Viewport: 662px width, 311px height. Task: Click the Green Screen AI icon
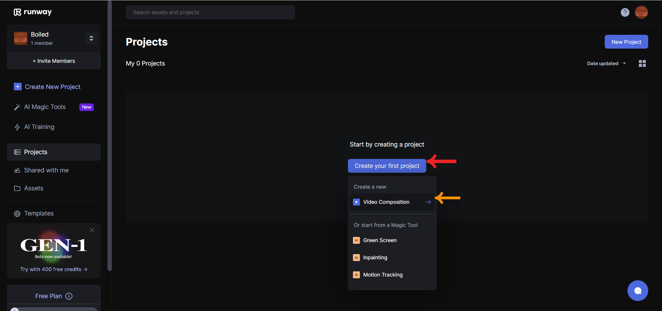(357, 240)
